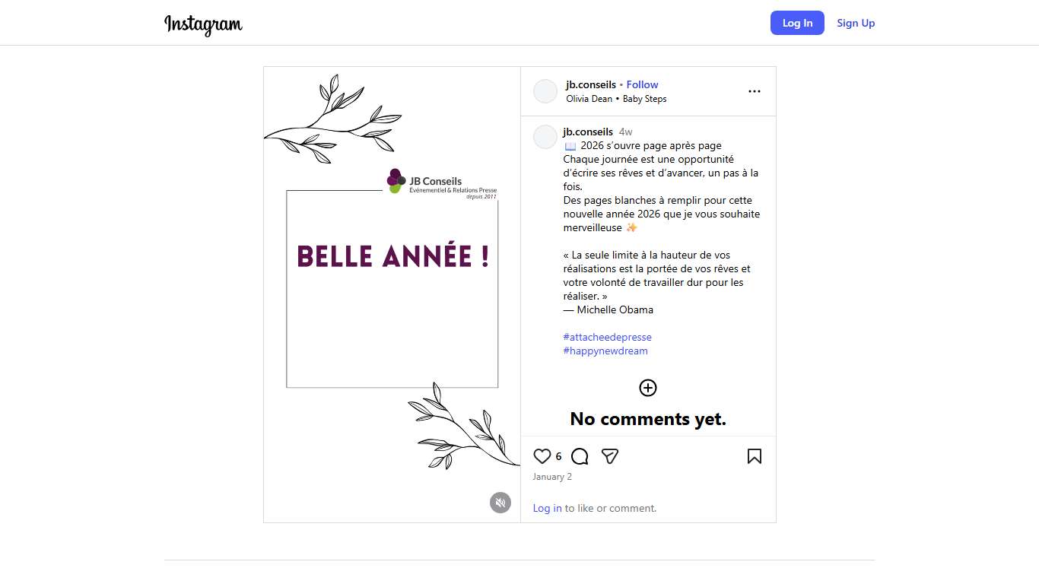Follow the jb.conseils account

(x=642, y=84)
